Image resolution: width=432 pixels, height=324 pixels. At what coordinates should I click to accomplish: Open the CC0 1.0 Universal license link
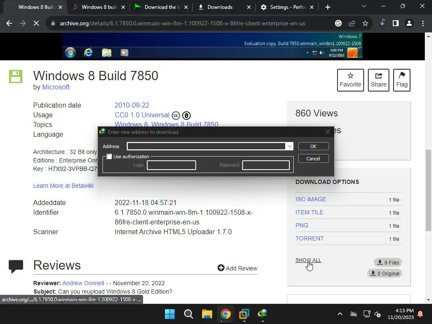(142, 115)
